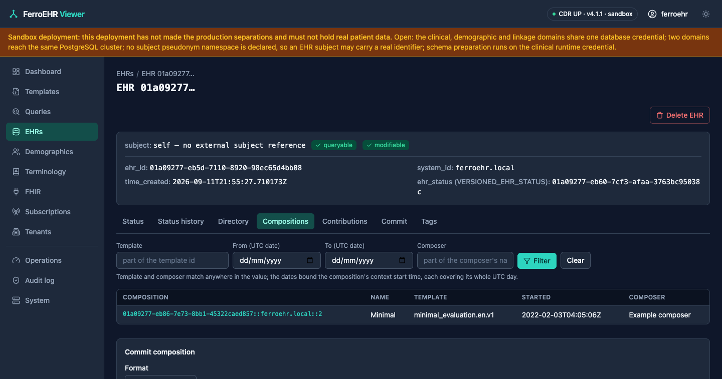722x379 pixels.
Task: Click the Clear filter button
Action: pos(576,260)
